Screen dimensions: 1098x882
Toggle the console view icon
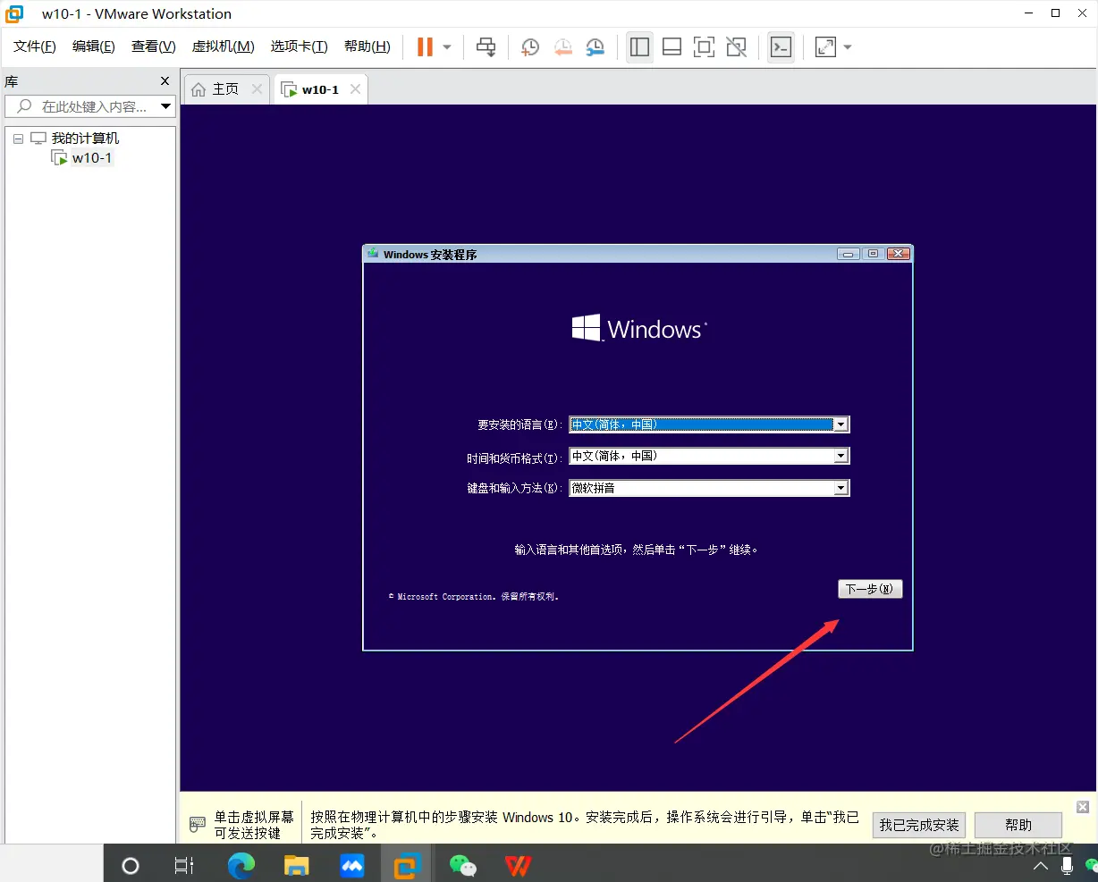pyautogui.click(x=781, y=46)
